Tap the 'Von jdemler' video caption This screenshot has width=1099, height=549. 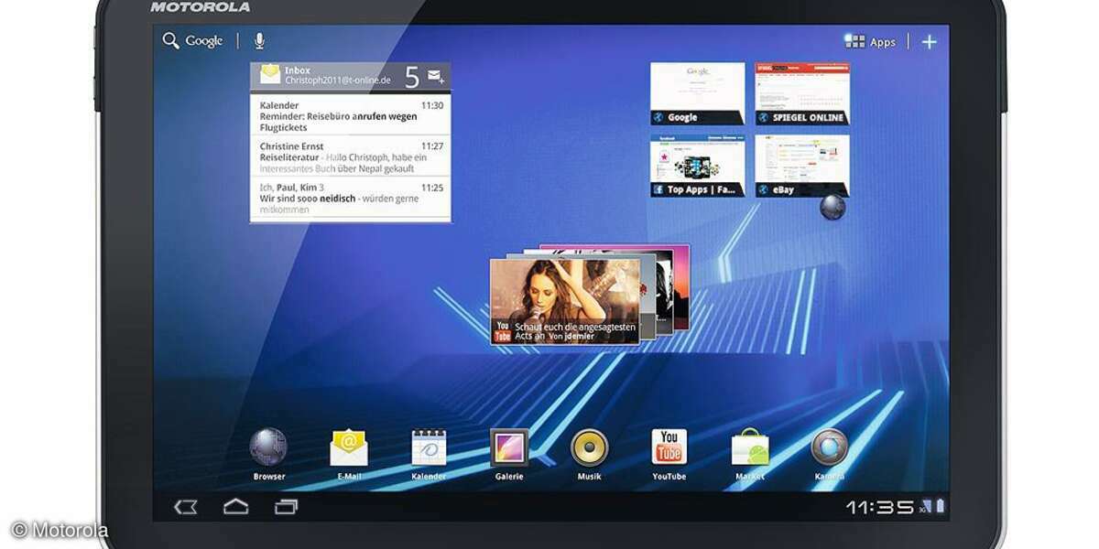tap(570, 337)
